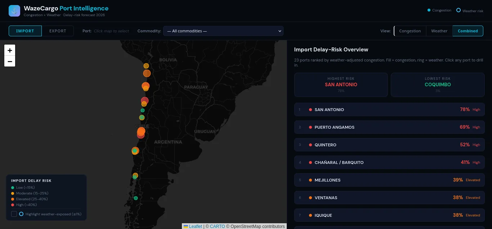Click the 'Import Delay-Risk Overview' heading

coord(331,50)
